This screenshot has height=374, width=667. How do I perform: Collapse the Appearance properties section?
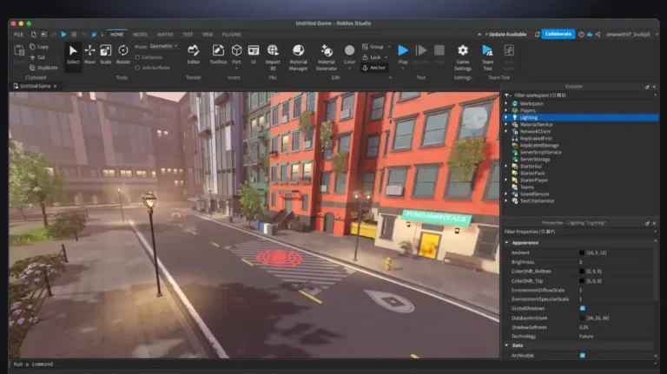(506, 242)
